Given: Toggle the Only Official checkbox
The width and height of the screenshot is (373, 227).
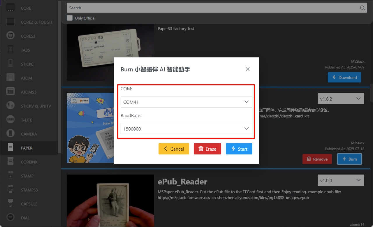Looking at the screenshot, I should 70,18.
